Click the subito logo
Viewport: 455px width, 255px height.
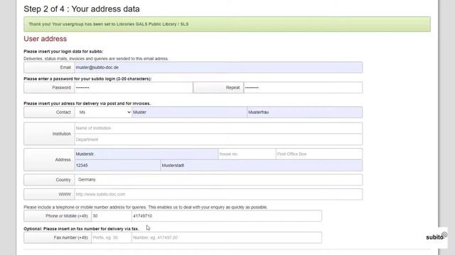tap(436, 237)
